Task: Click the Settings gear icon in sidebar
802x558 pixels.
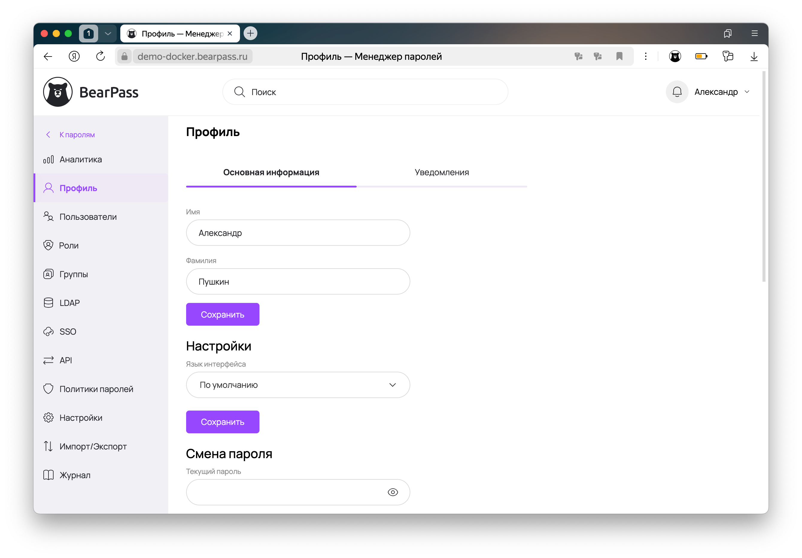Action: 48,417
